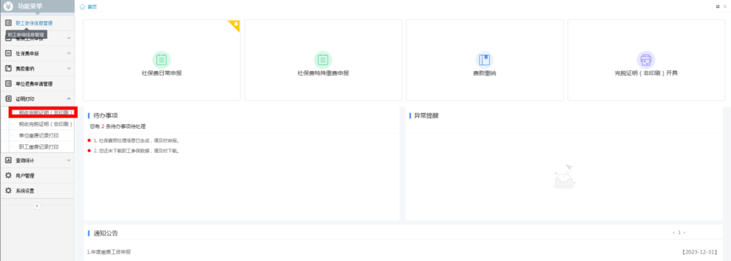Click the 用户管理 gear icon

[8, 175]
